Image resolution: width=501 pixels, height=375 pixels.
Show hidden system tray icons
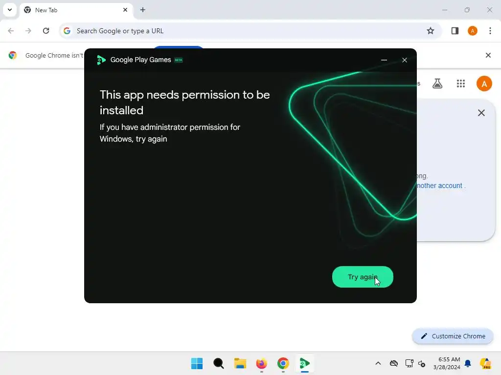pyautogui.click(x=378, y=363)
